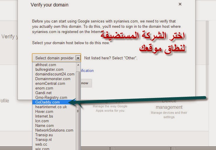The width and height of the screenshot is (216, 150).
Task: Pick enom.com as domain host
Action: 54,88
